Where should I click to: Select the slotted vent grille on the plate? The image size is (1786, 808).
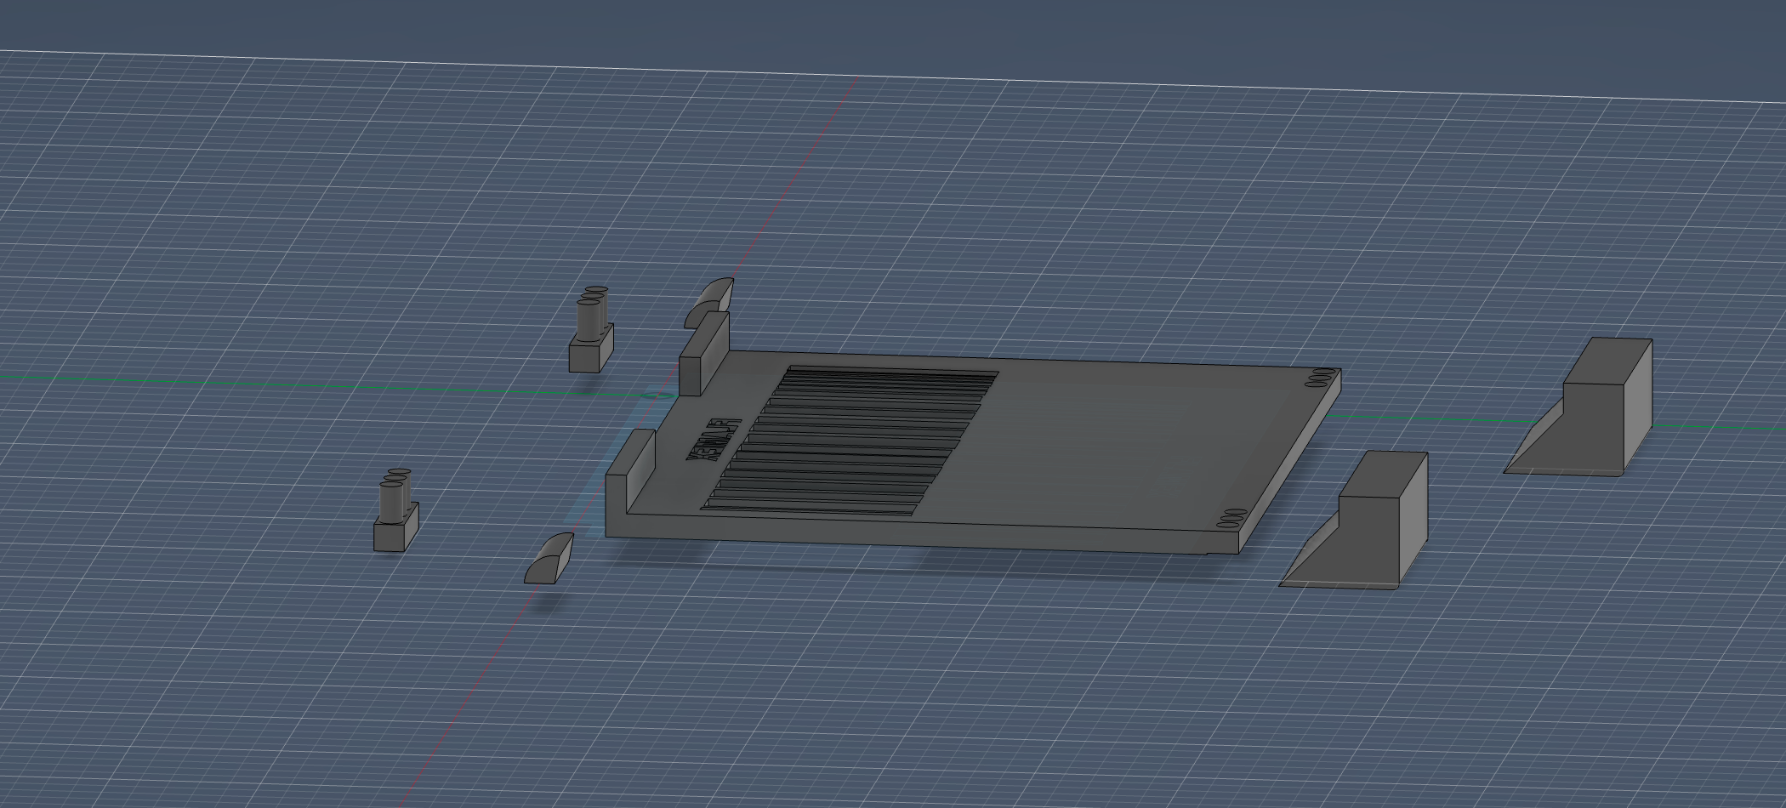[850, 441]
